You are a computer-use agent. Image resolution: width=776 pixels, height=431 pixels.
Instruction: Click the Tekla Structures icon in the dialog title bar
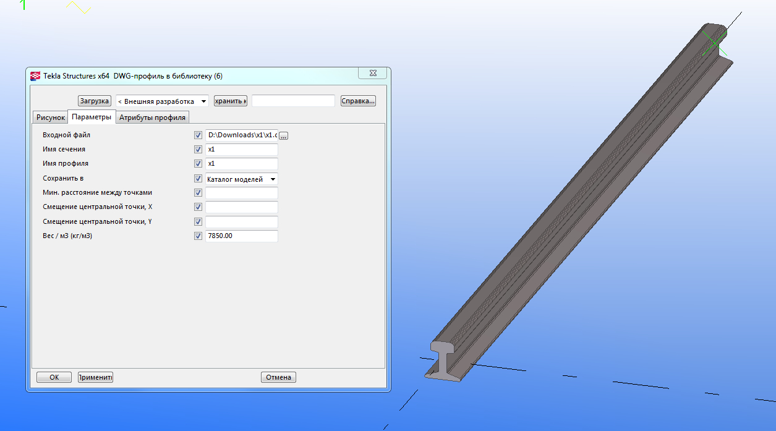click(35, 76)
